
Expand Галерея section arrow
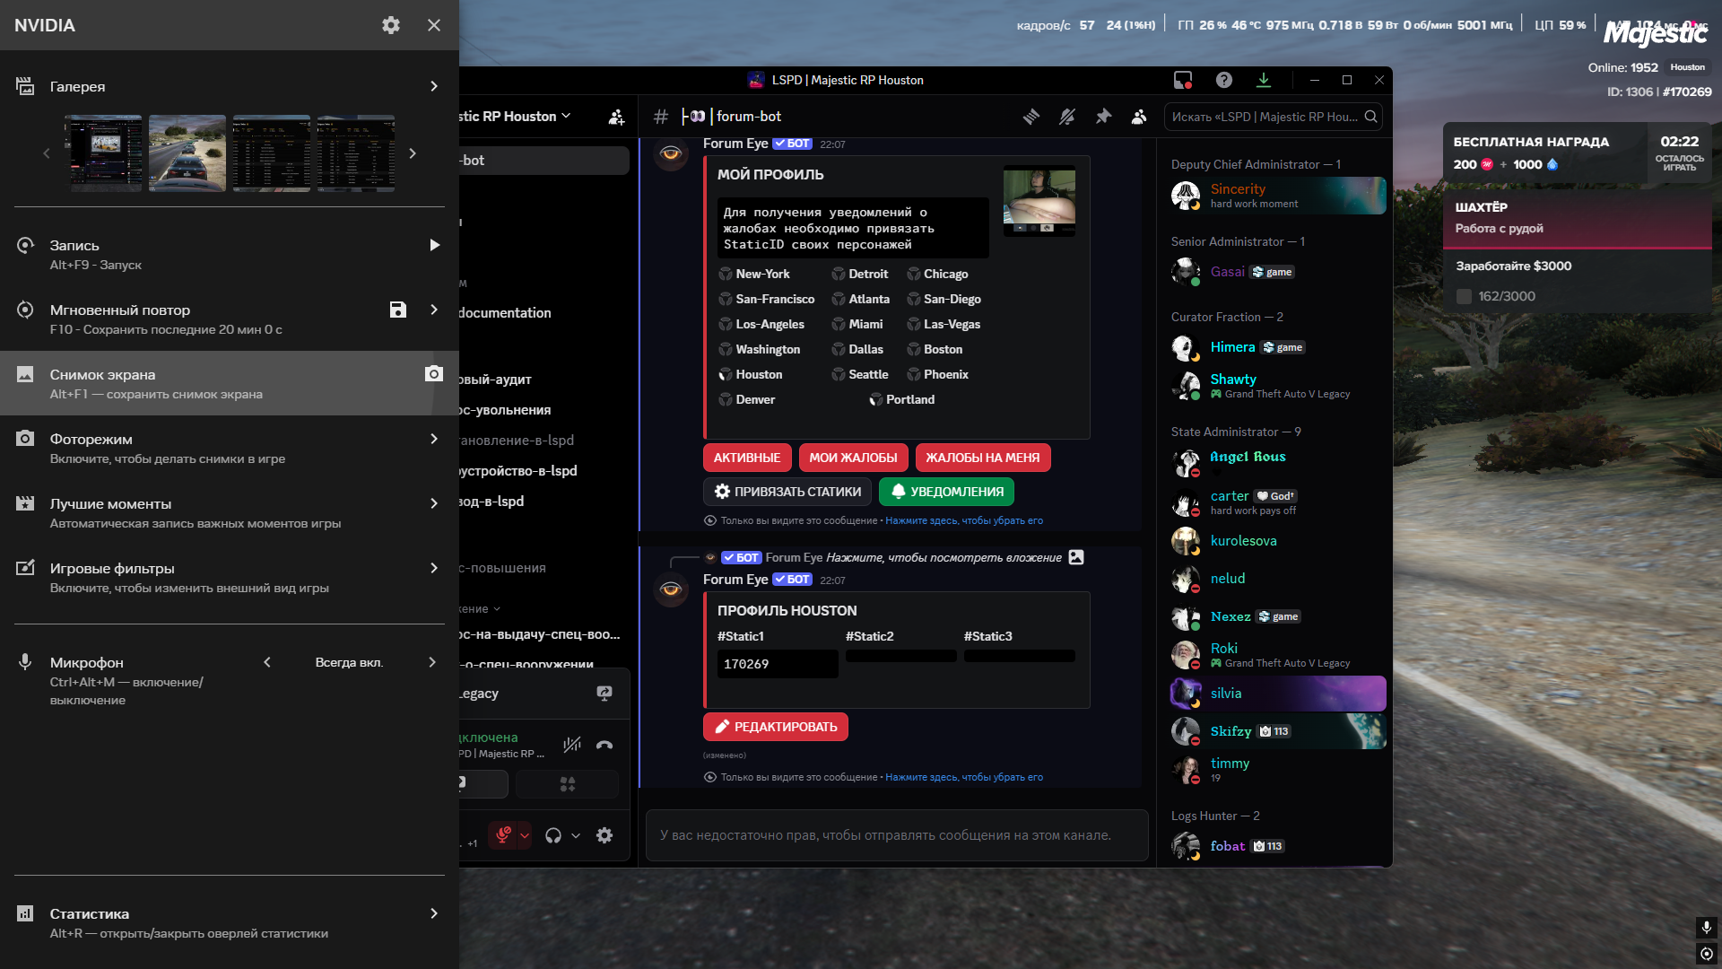pyautogui.click(x=434, y=87)
